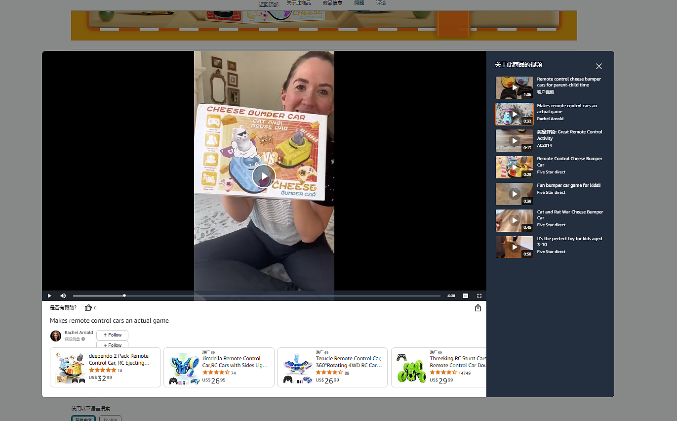
Task: Mute the video volume speaker icon
Action: point(63,295)
